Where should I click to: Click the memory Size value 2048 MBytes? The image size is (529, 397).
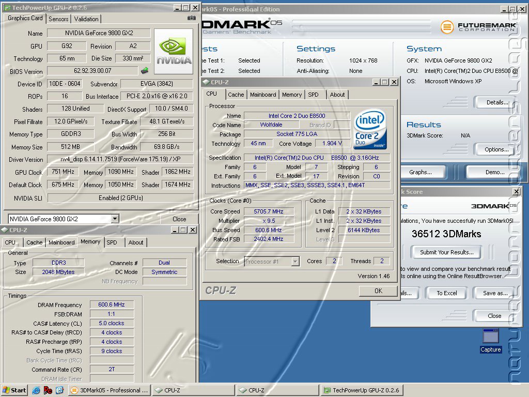coord(58,272)
